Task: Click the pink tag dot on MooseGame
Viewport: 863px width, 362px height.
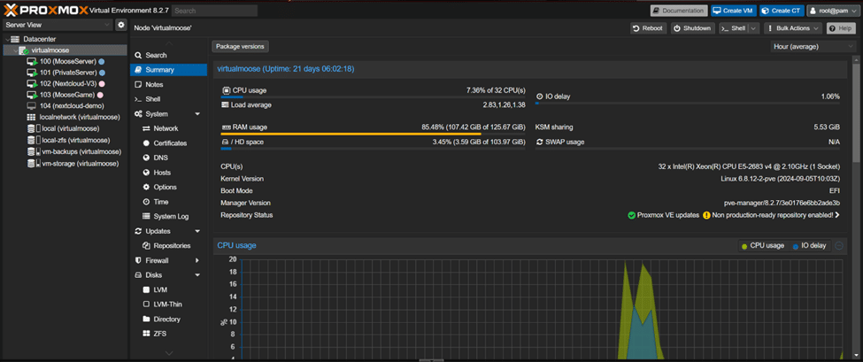Action: coord(100,96)
